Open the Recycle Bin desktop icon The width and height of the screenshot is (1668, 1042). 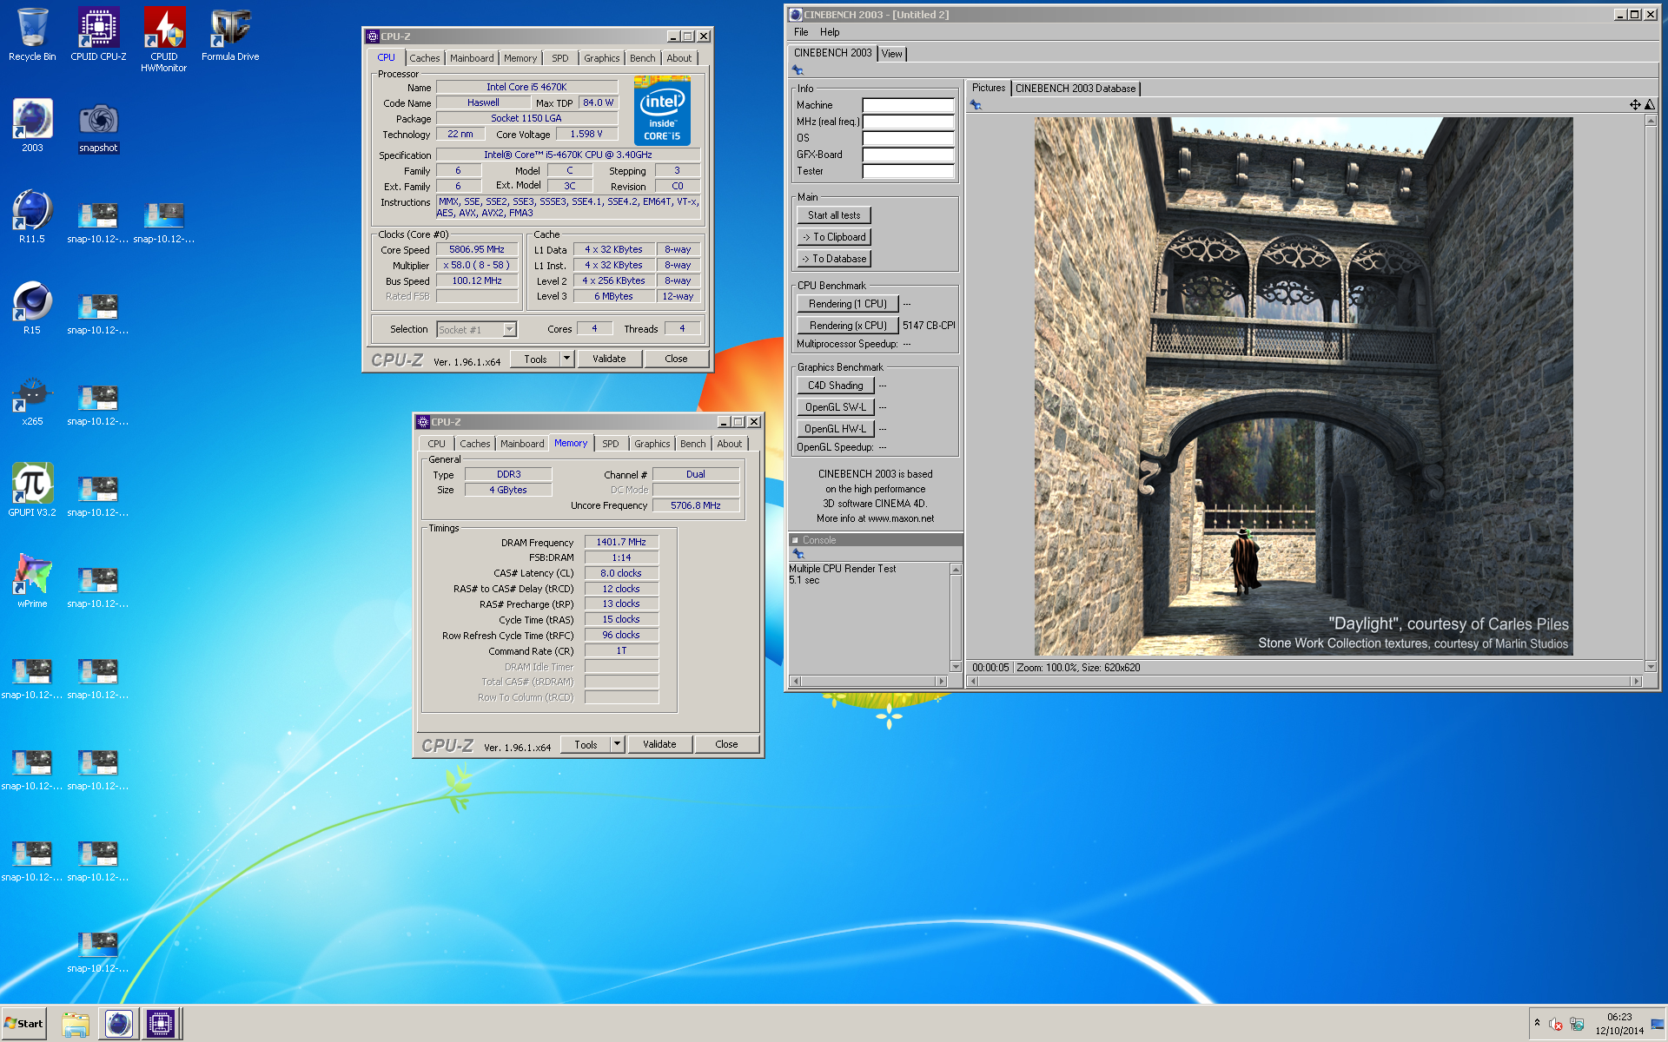[x=32, y=35]
